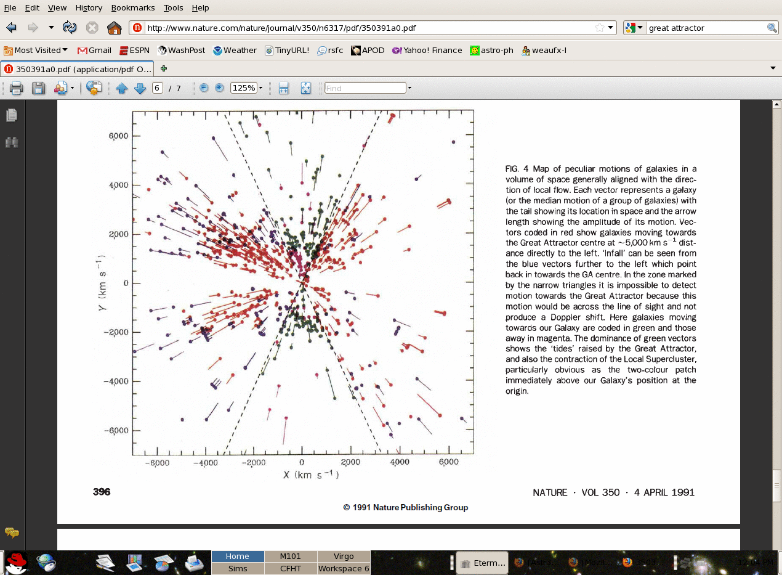Go to previous PDF page

point(122,88)
